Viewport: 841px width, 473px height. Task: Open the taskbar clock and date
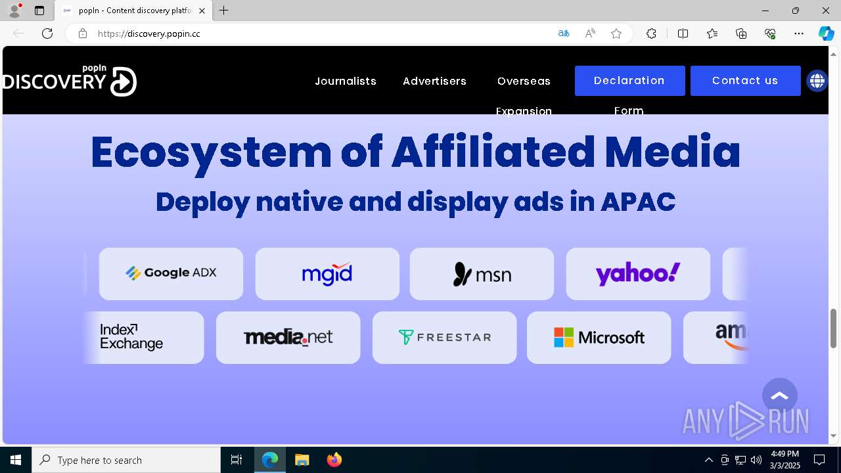click(785, 460)
